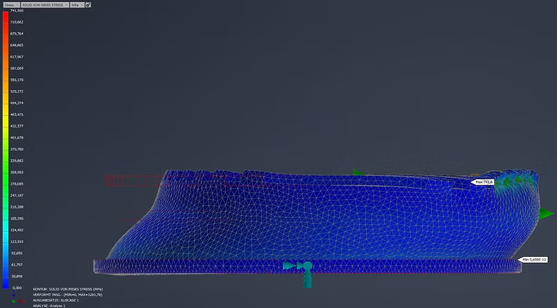
Task: Open the SOLID VON MISES STRESS dropdown
Action: [x=44, y=4]
